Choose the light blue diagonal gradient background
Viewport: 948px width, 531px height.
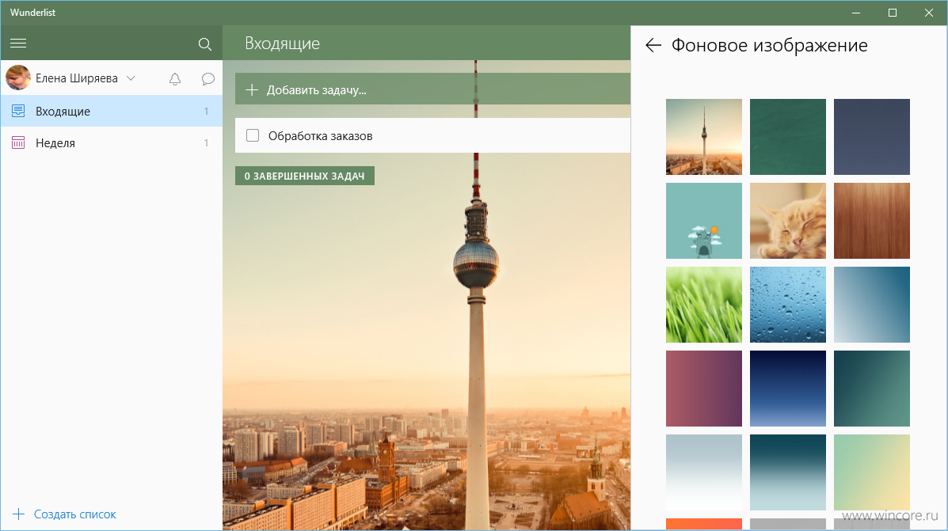(x=872, y=305)
